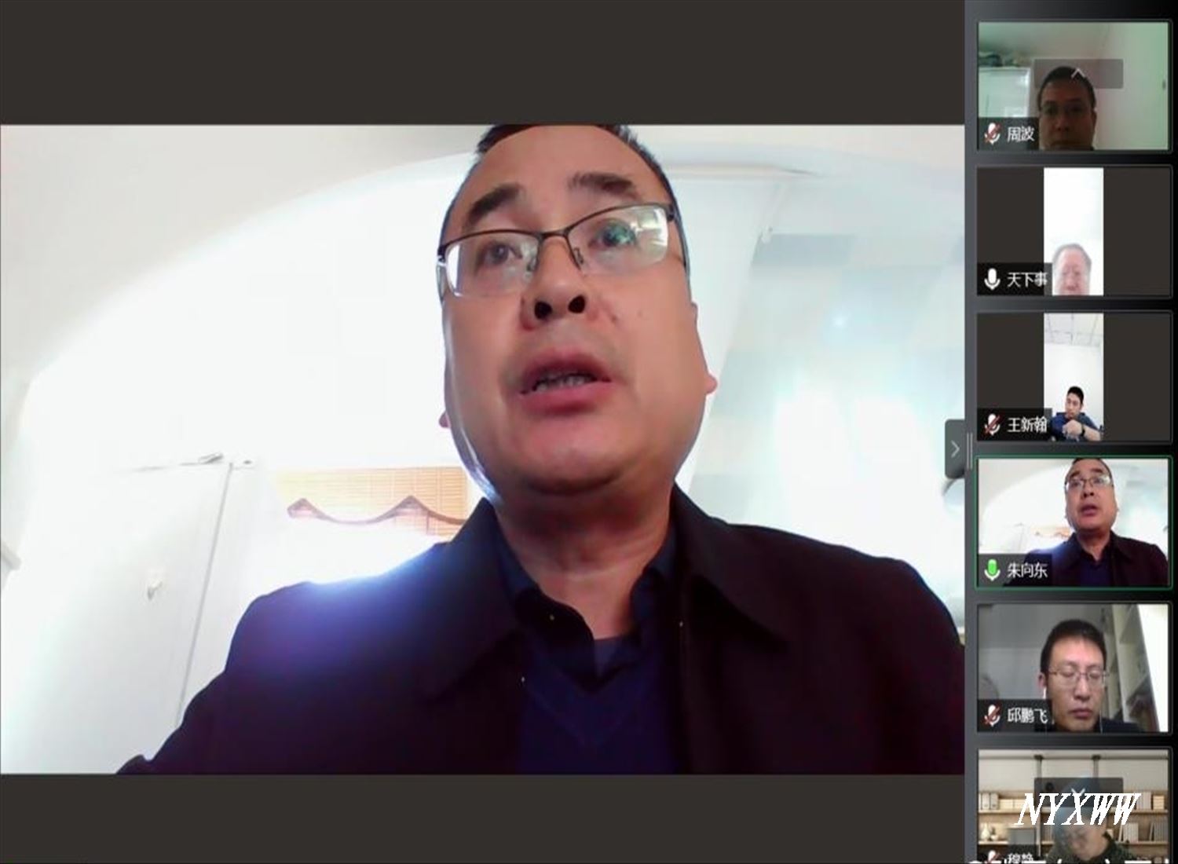
Task: Click the muted microphone icon beside 邱鹏飞
Action: point(993,716)
